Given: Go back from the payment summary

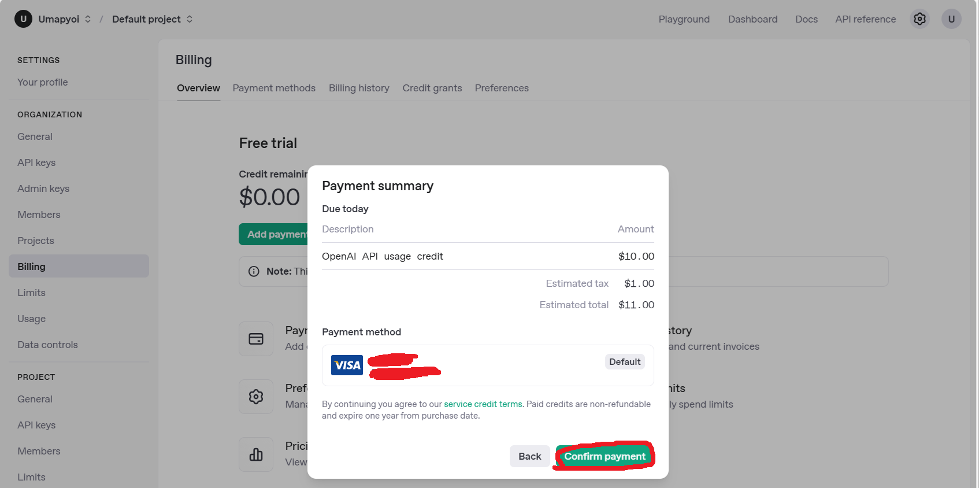Looking at the screenshot, I should click(x=529, y=456).
